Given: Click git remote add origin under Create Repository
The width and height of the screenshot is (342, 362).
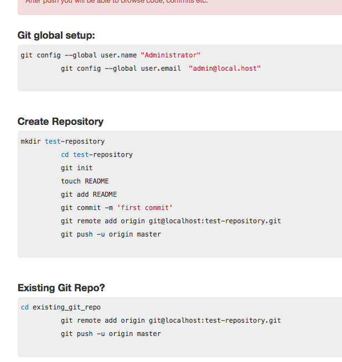Looking at the screenshot, I should tap(171, 221).
